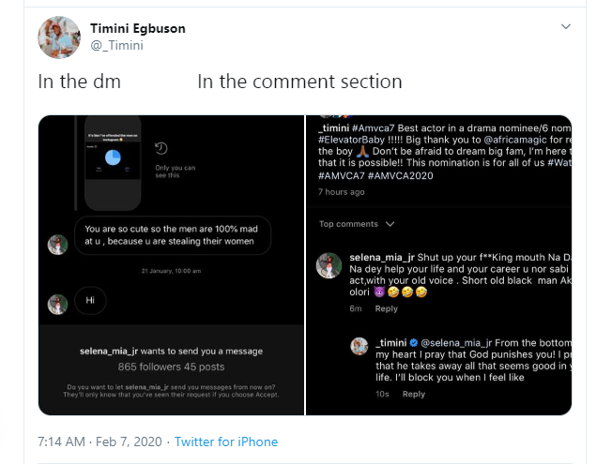This screenshot has width=596, height=464.
Task: Click Timini Egbuson's profile avatar
Action: (58, 37)
